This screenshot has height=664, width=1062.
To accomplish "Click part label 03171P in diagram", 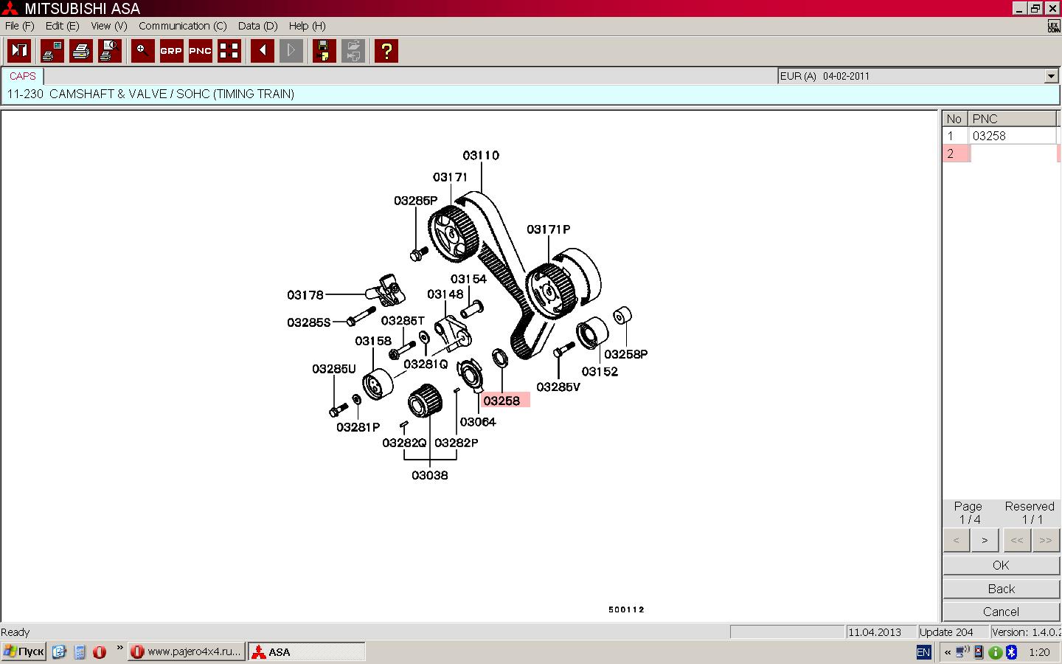I will pyautogui.click(x=548, y=229).
